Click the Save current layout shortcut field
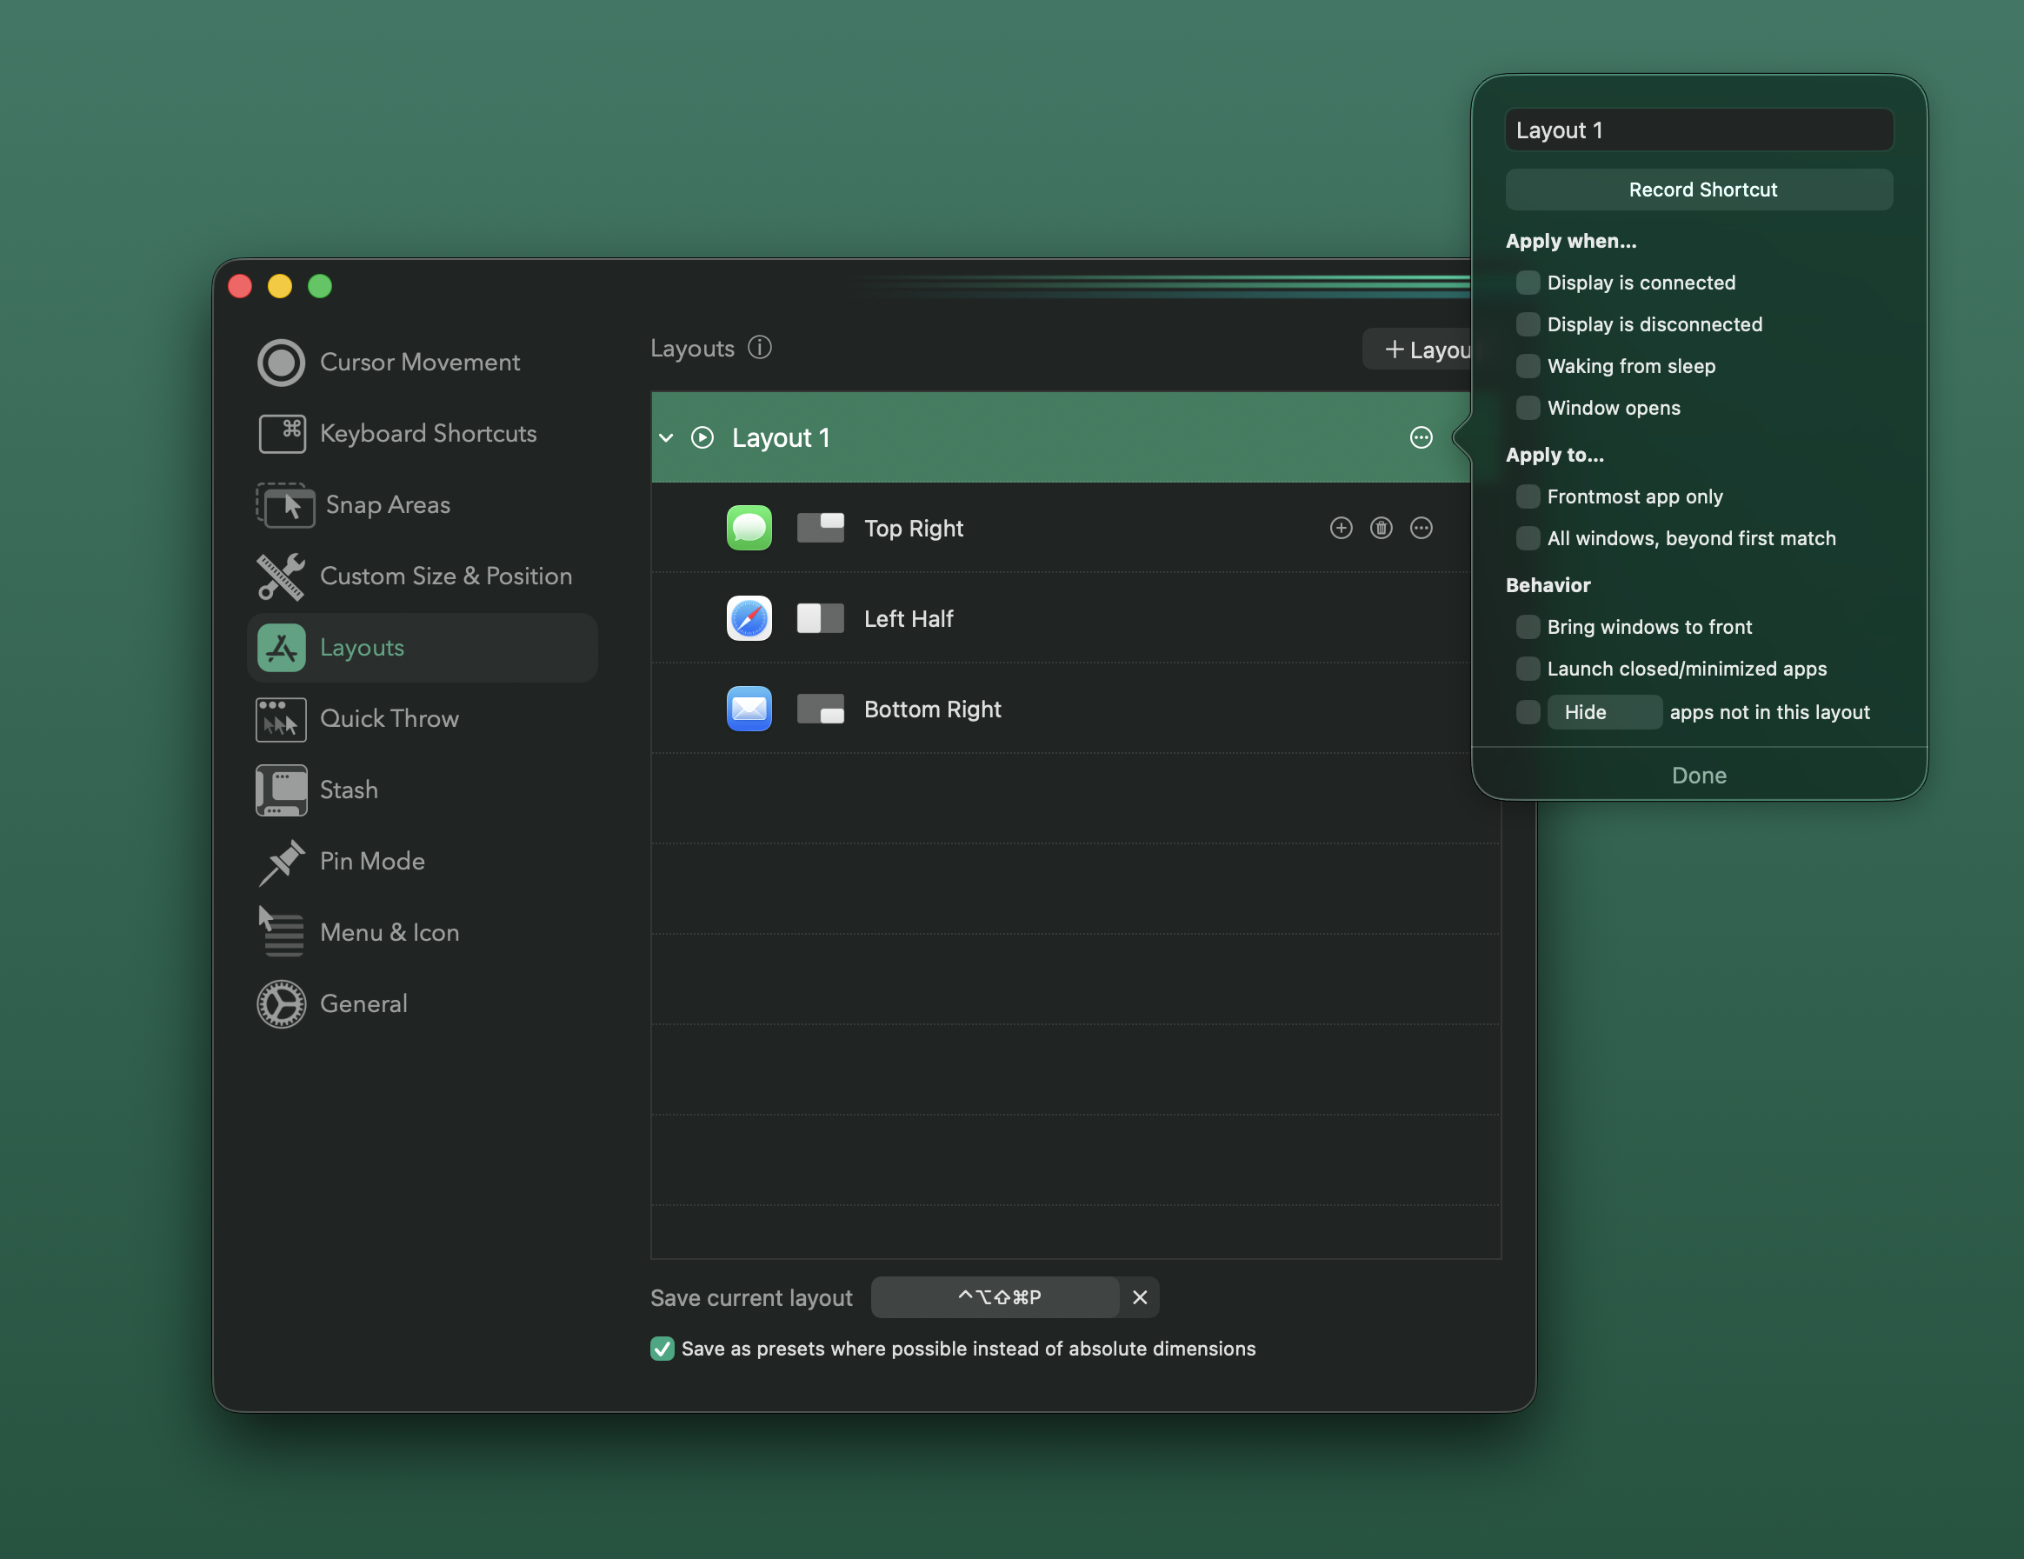Image resolution: width=2024 pixels, height=1559 pixels. 995,1297
